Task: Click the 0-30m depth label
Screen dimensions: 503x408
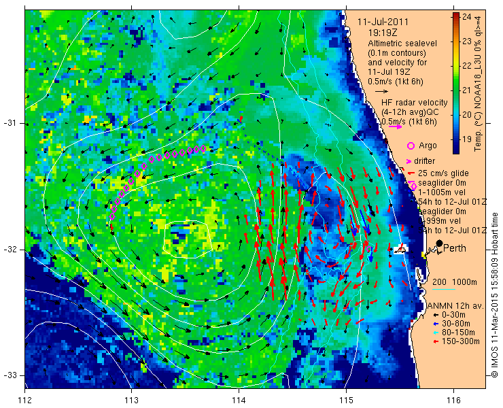Action: click(453, 316)
